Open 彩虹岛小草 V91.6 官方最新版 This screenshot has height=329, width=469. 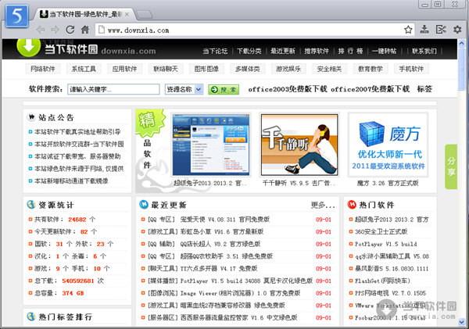point(222,232)
